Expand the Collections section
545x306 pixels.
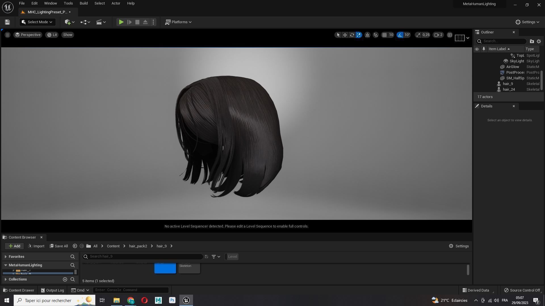6,279
